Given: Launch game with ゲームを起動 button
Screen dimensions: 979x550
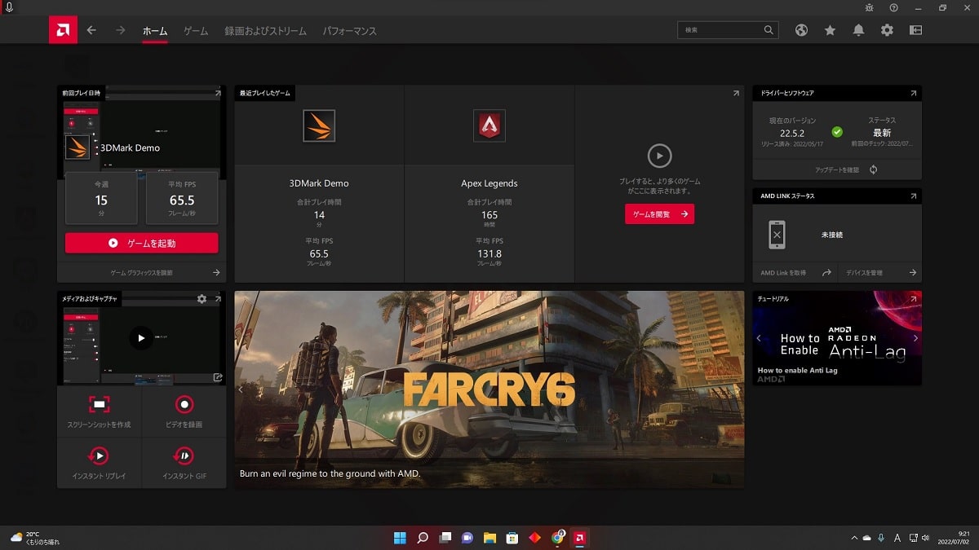Looking at the screenshot, I should pyautogui.click(x=142, y=243).
